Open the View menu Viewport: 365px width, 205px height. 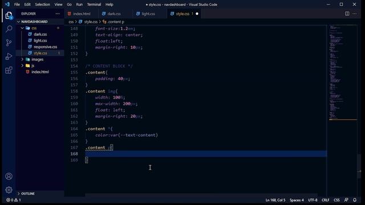[x=58, y=5]
